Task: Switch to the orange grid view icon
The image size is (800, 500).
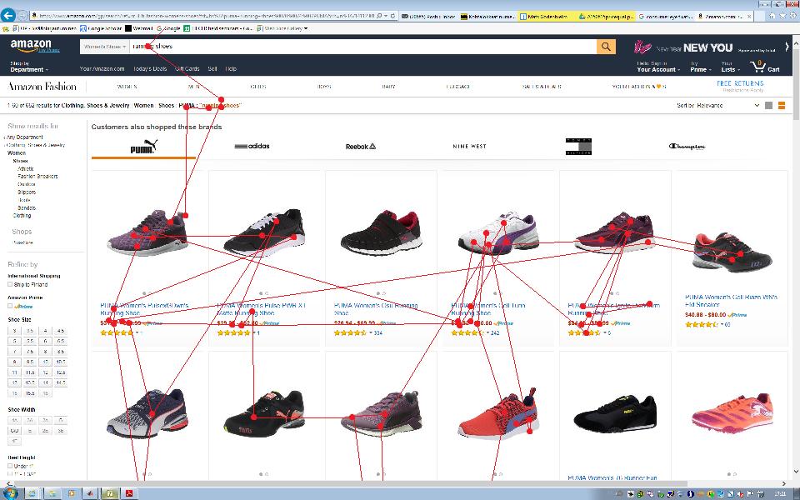Action: [x=782, y=106]
